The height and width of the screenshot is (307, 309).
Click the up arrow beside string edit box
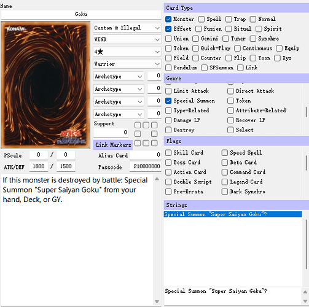305,292
